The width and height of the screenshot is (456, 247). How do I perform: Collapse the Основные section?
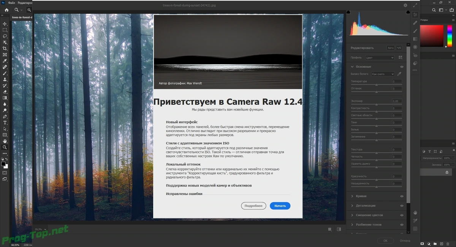pyautogui.click(x=352, y=66)
